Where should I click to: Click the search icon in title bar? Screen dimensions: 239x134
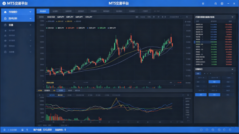pos(215,3)
